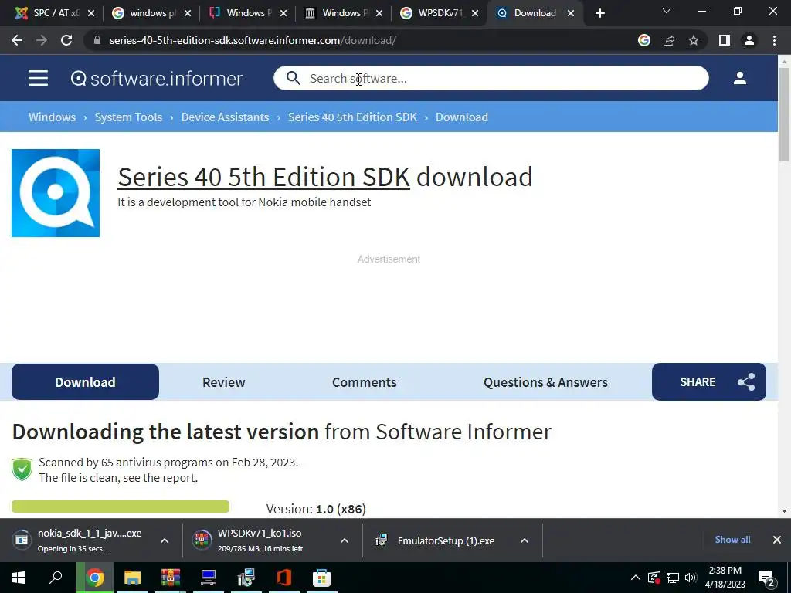Show all downloads
Screen dimensions: 791x593
tap(732, 540)
